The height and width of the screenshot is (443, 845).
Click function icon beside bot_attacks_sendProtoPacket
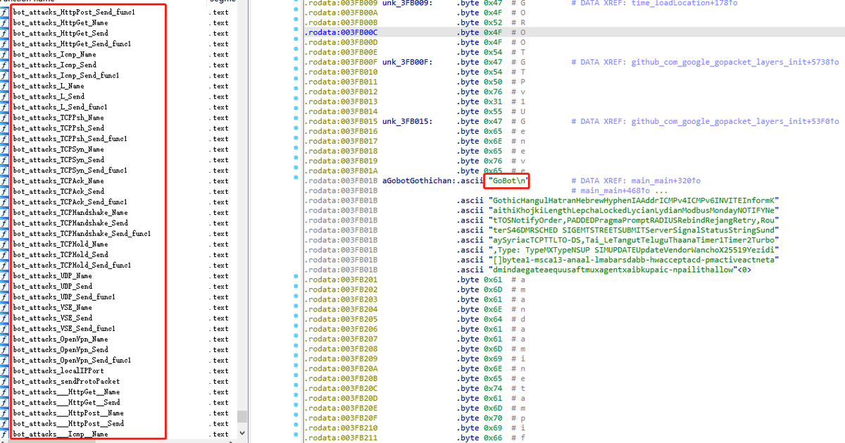point(5,382)
